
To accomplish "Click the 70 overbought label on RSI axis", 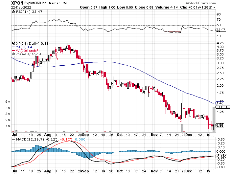I will (218, 19).
